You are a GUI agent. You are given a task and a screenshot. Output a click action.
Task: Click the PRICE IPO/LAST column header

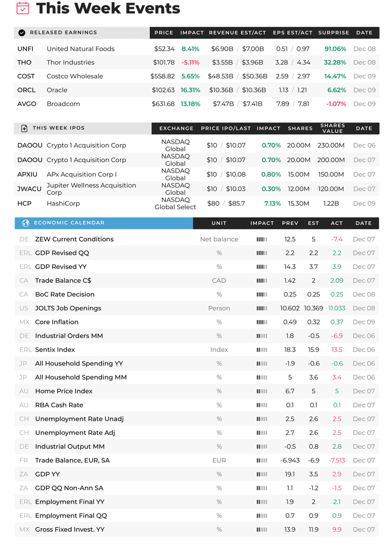point(226,128)
